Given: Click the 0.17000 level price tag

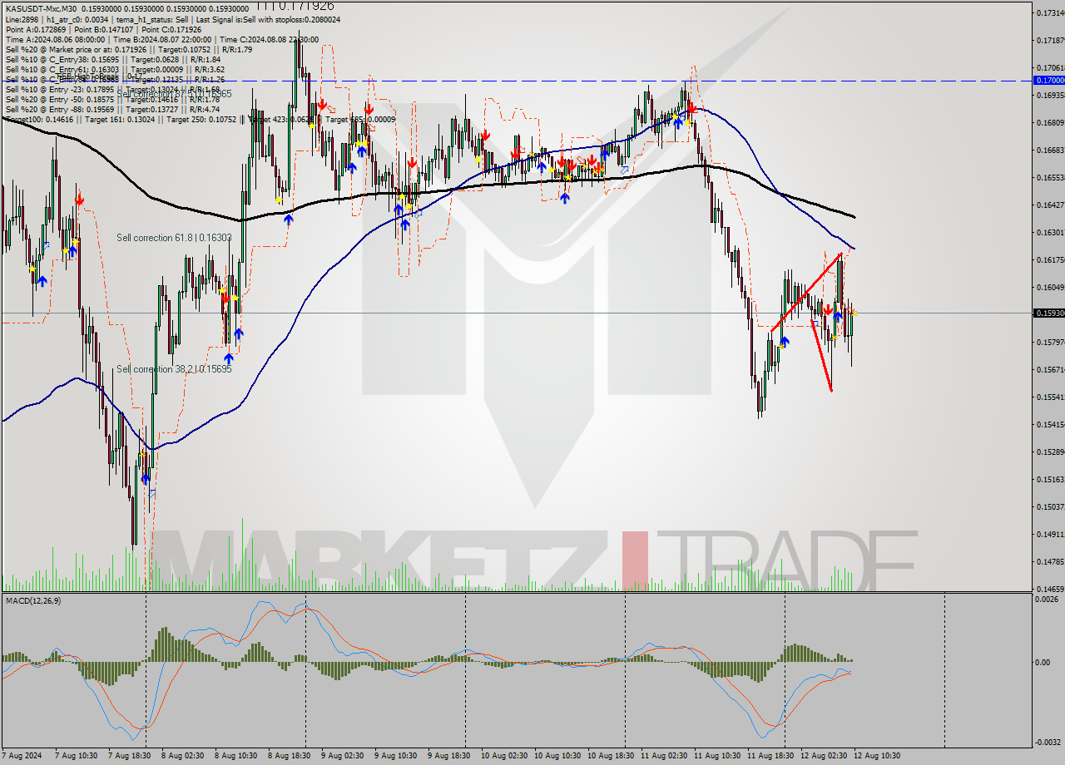Looking at the screenshot, I should click(1048, 80).
